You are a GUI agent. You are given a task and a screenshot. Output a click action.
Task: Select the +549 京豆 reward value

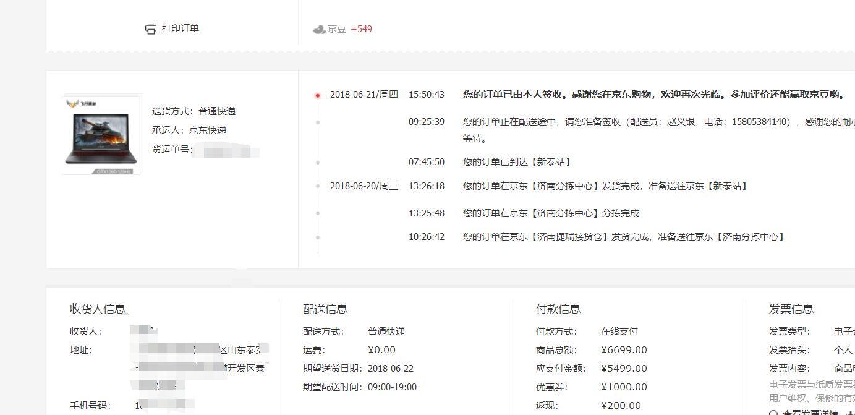[x=361, y=29]
